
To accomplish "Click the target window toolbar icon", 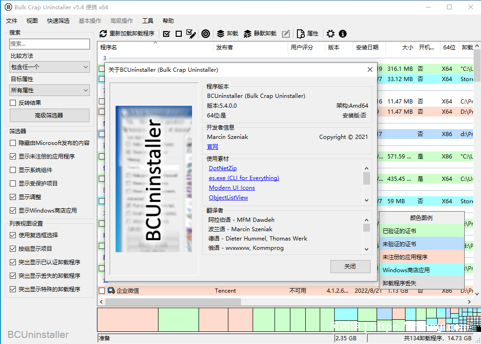I will pyautogui.click(x=206, y=34).
